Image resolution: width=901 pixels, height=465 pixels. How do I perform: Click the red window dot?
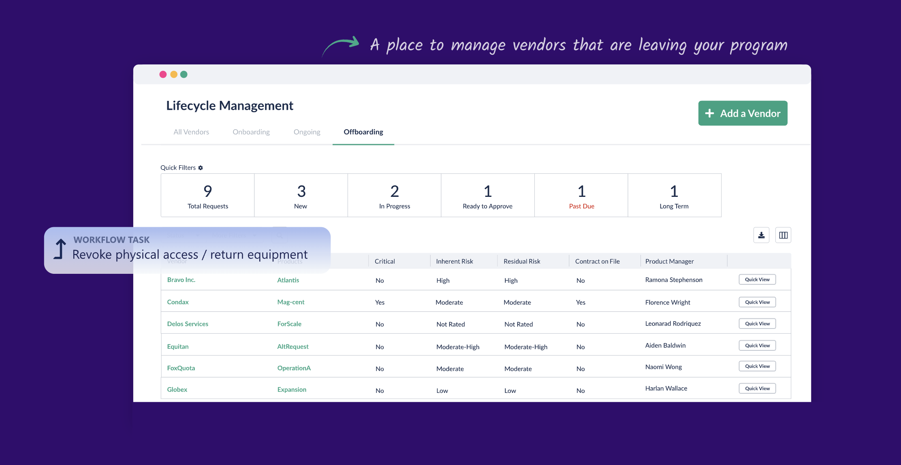[163, 75]
